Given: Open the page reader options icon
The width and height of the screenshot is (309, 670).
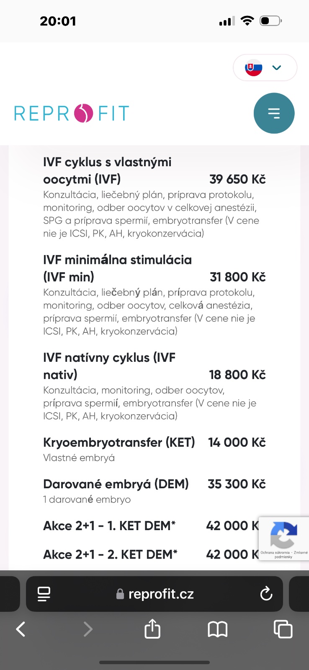Looking at the screenshot, I should coord(44,593).
